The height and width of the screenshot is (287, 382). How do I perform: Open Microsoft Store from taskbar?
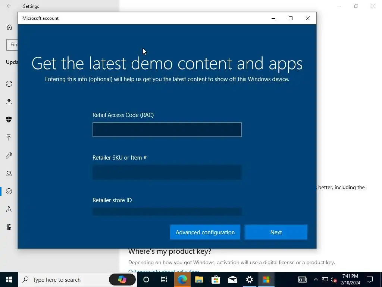216,280
